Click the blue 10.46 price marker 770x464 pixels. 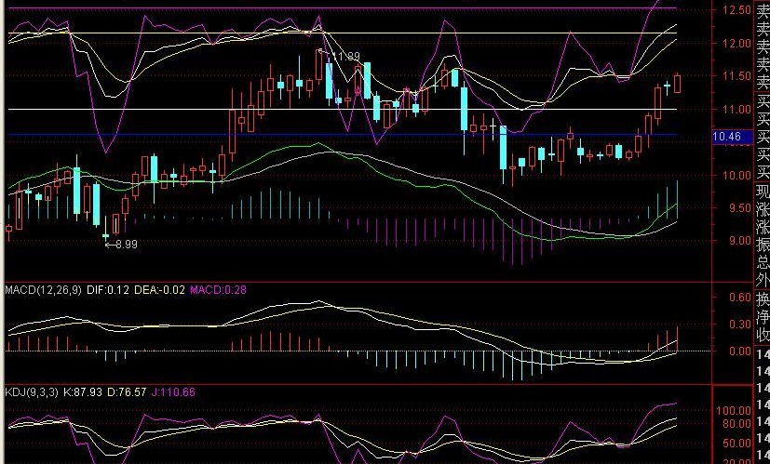732,137
